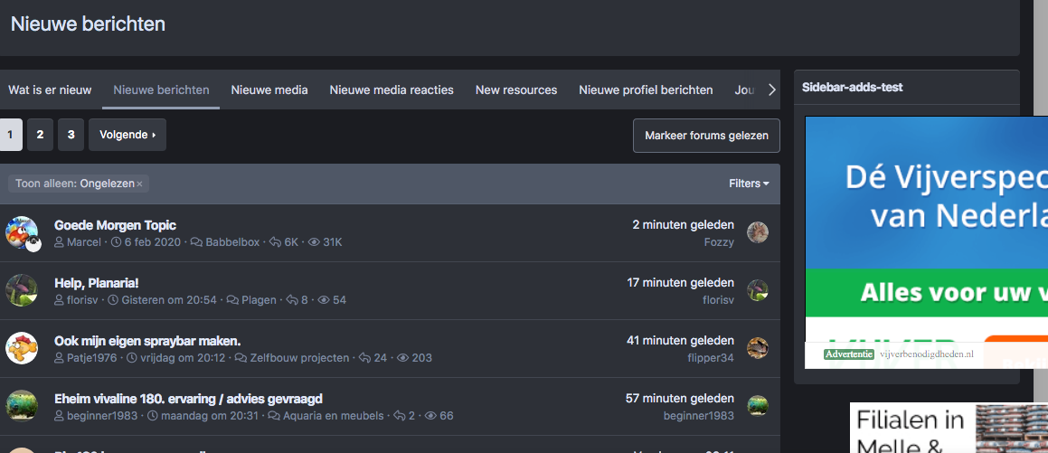This screenshot has width=1048, height=453.
Task: Click Markeer forums gelezen
Action: point(706,136)
